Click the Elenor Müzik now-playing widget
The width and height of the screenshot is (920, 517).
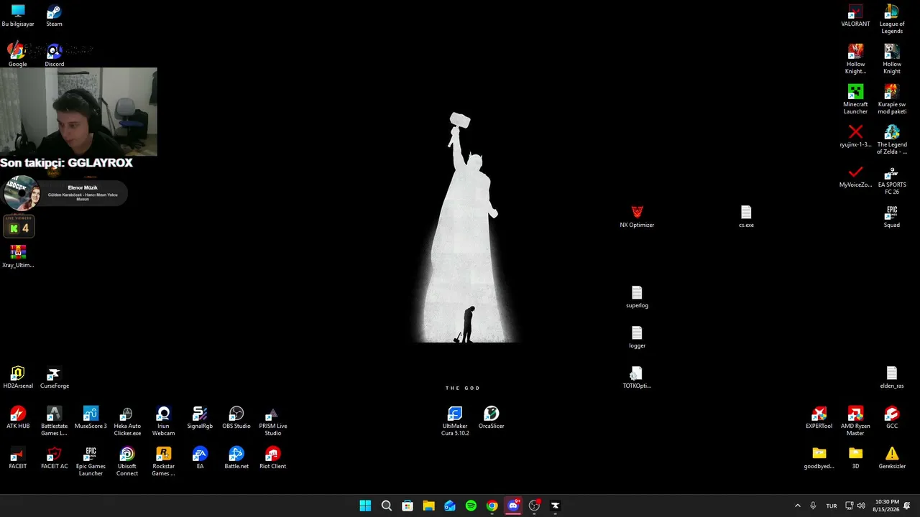click(x=65, y=192)
